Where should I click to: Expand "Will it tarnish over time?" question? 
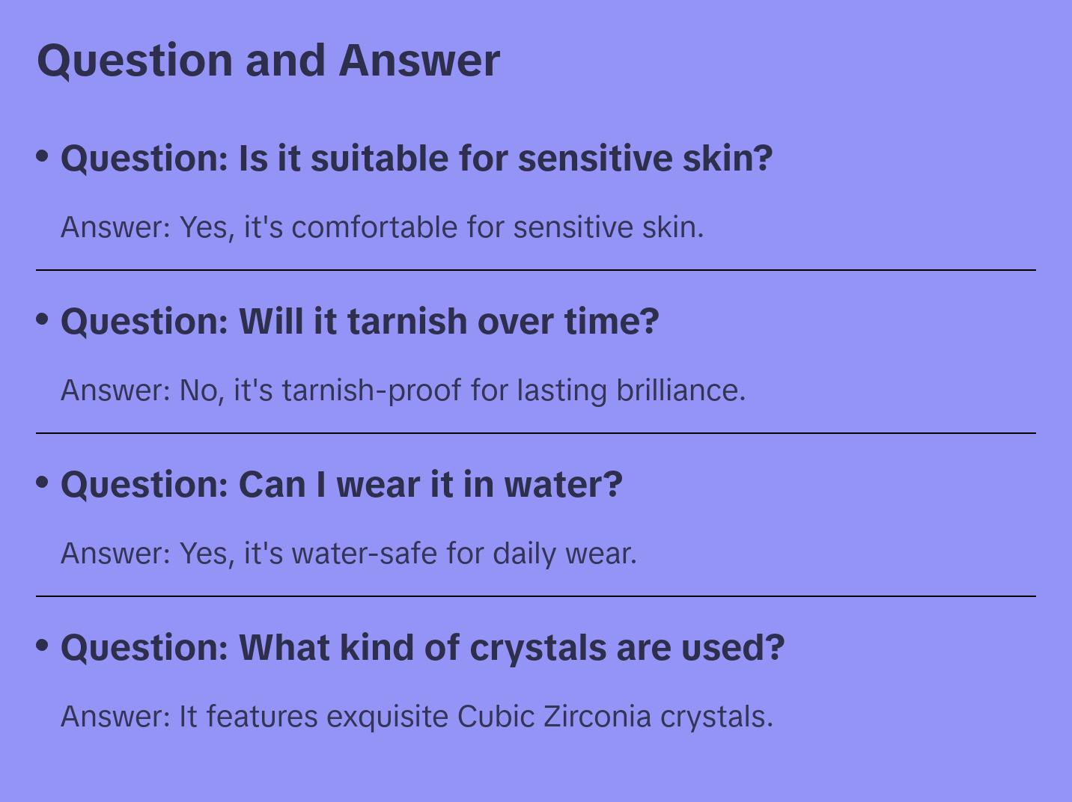[x=359, y=322]
